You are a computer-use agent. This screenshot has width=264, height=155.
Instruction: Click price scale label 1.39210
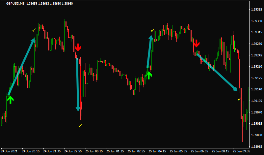click(x=256, y=67)
